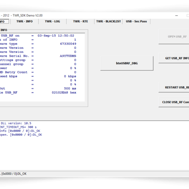Select the 500 ms timeout value
This screenshot has width=189, height=189.
pyautogui.click(x=70, y=88)
